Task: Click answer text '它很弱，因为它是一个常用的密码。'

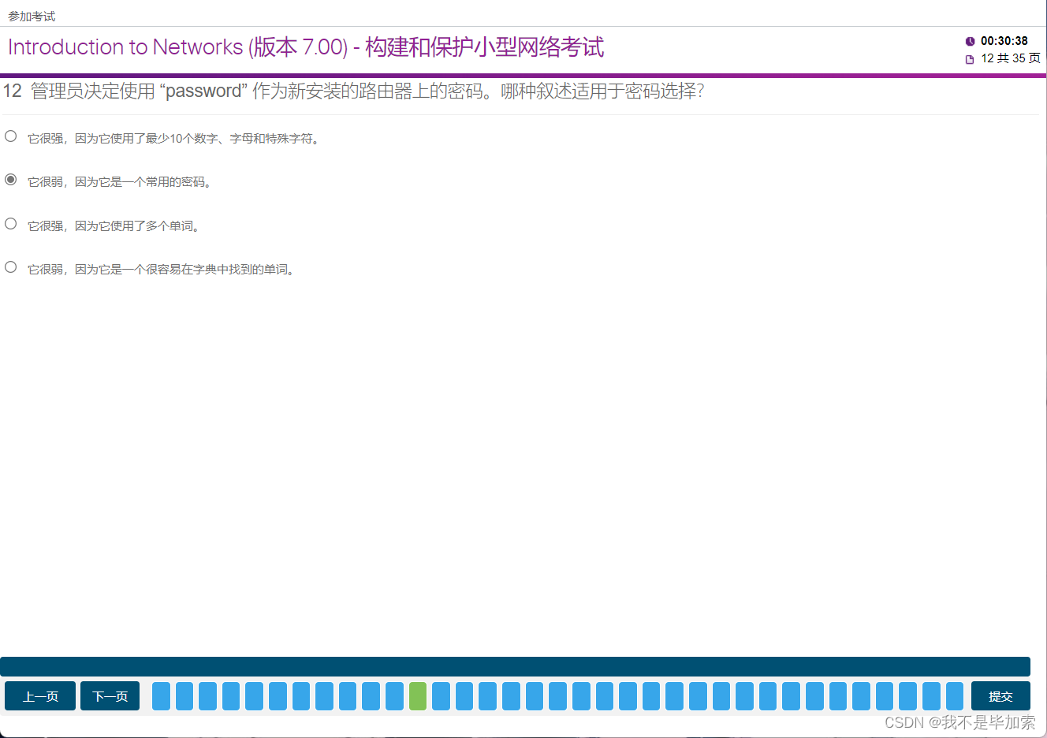Action: [x=121, y=182]
